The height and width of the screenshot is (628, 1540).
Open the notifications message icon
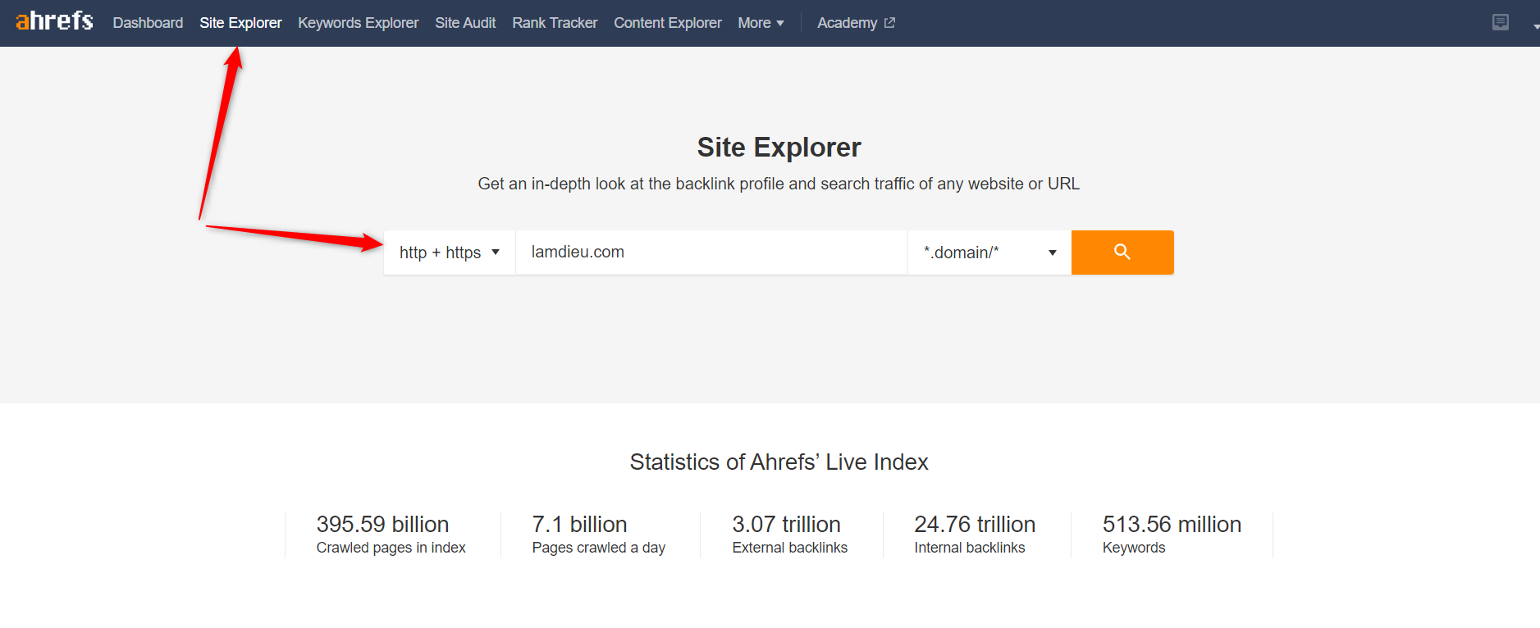[1501, 22]
